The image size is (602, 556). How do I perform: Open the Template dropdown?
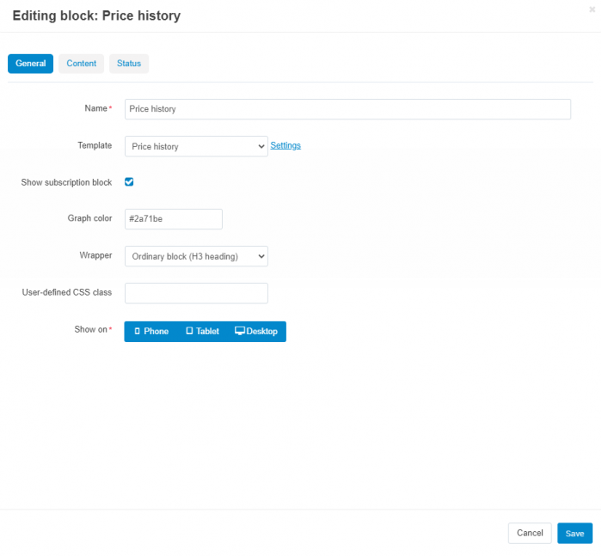(x=196, y=146)
